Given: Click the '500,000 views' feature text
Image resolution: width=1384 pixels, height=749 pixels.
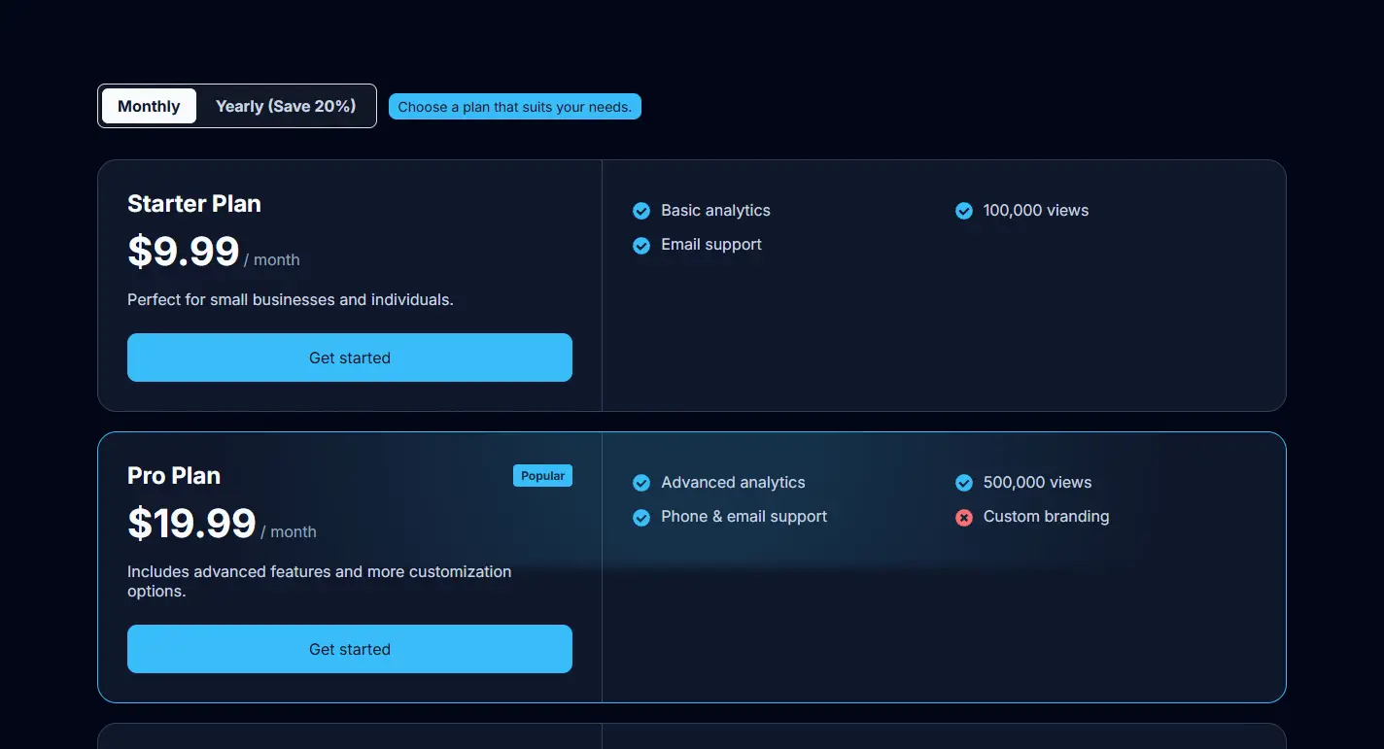Looking at the screenshot, I should pos(1038,482).
